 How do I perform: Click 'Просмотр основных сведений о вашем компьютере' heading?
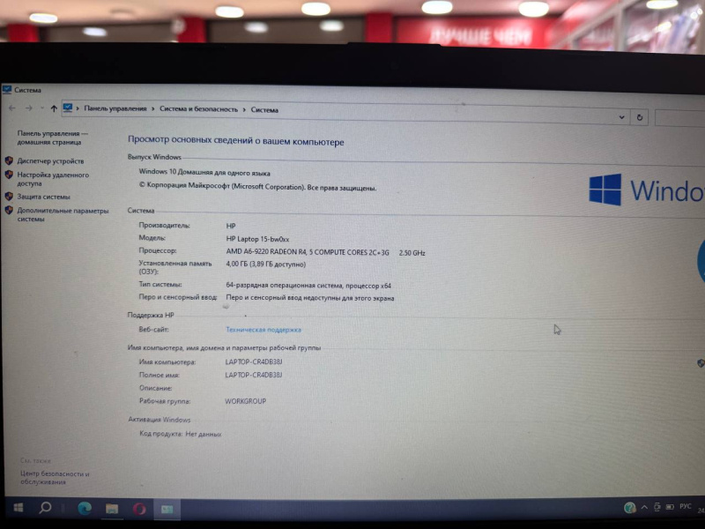pyautogui.click(x=236, y=141)
